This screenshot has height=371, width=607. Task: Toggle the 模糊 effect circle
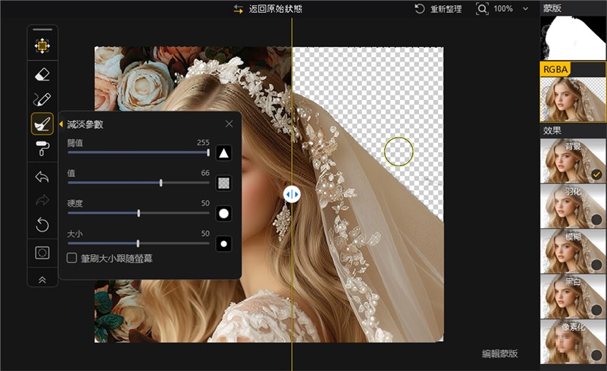(x=596, y=265)
